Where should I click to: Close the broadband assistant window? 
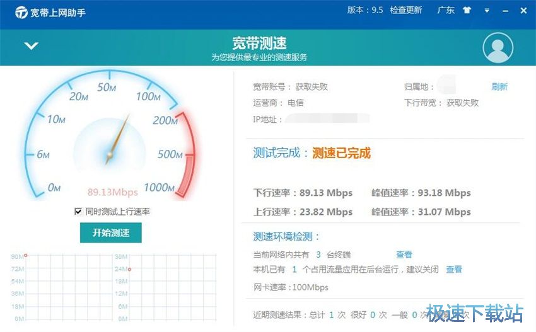(523, 11)
